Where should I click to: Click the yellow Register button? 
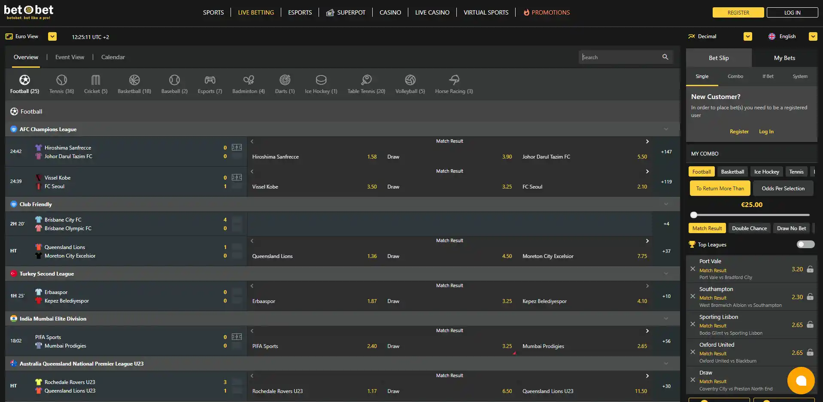coord(738,12)
